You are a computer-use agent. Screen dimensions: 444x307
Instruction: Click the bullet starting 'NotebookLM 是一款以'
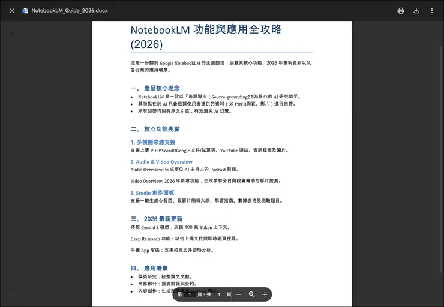click(x=220, y=97)
